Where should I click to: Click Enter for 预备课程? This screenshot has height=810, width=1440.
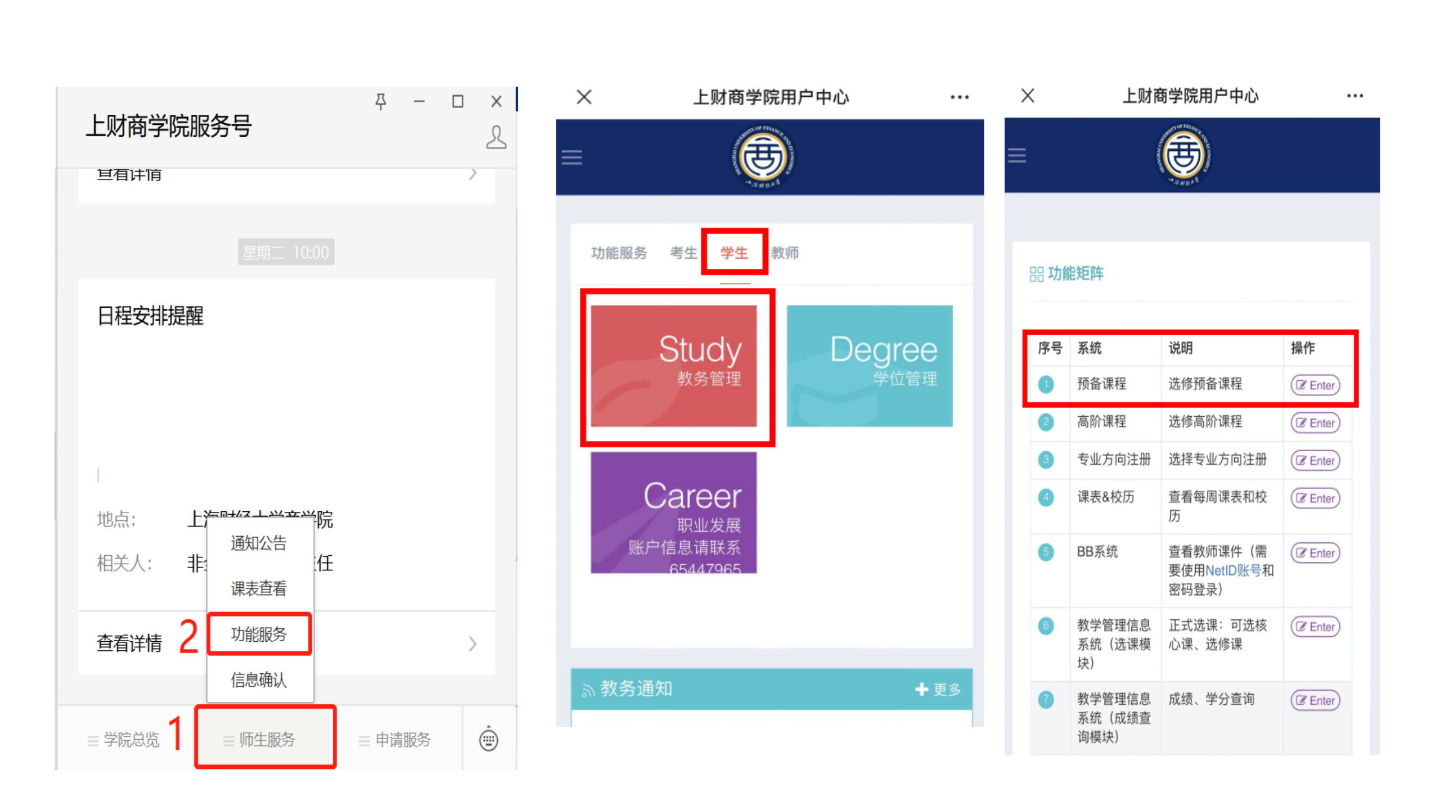click(1316, 385)
